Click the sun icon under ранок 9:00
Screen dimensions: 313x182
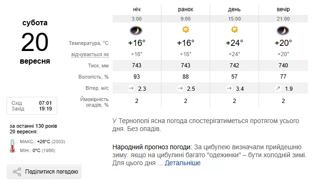tap(185, 29)
